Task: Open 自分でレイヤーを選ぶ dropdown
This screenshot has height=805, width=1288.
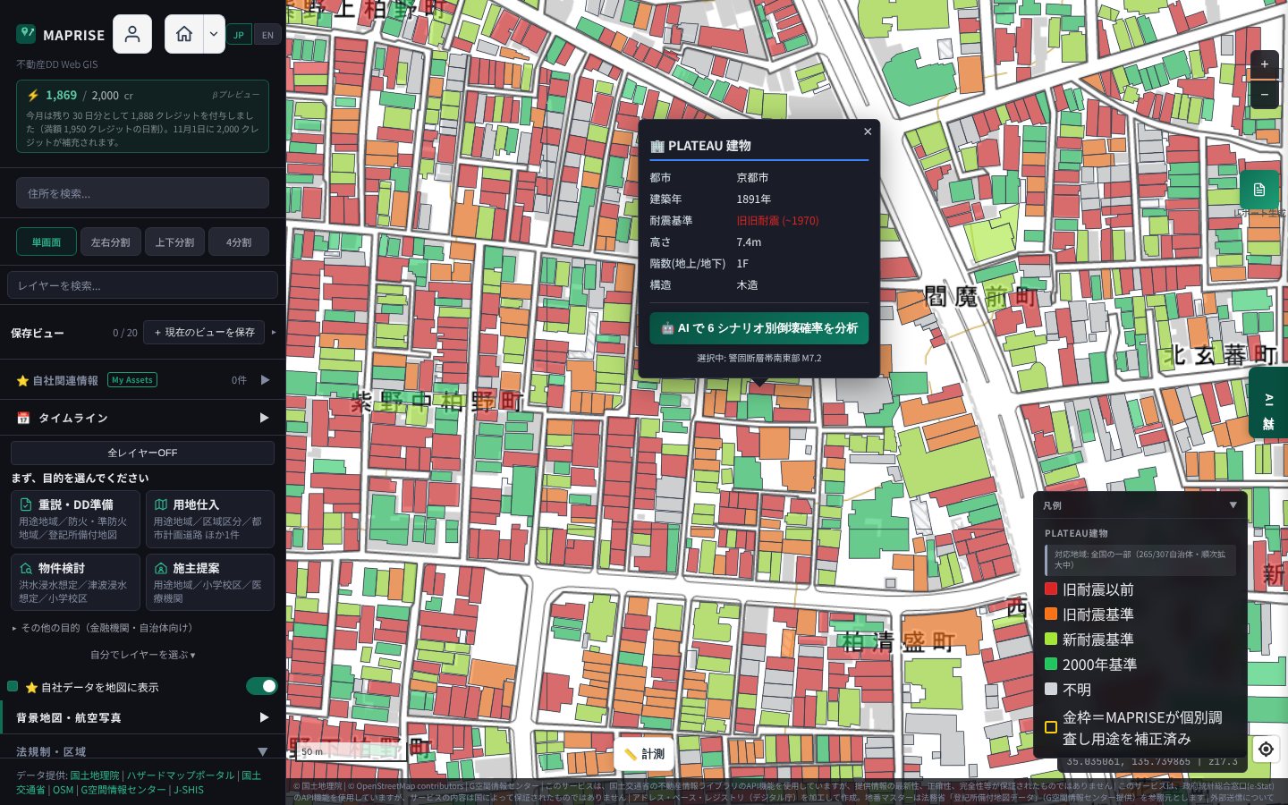Action: [142, 655]
